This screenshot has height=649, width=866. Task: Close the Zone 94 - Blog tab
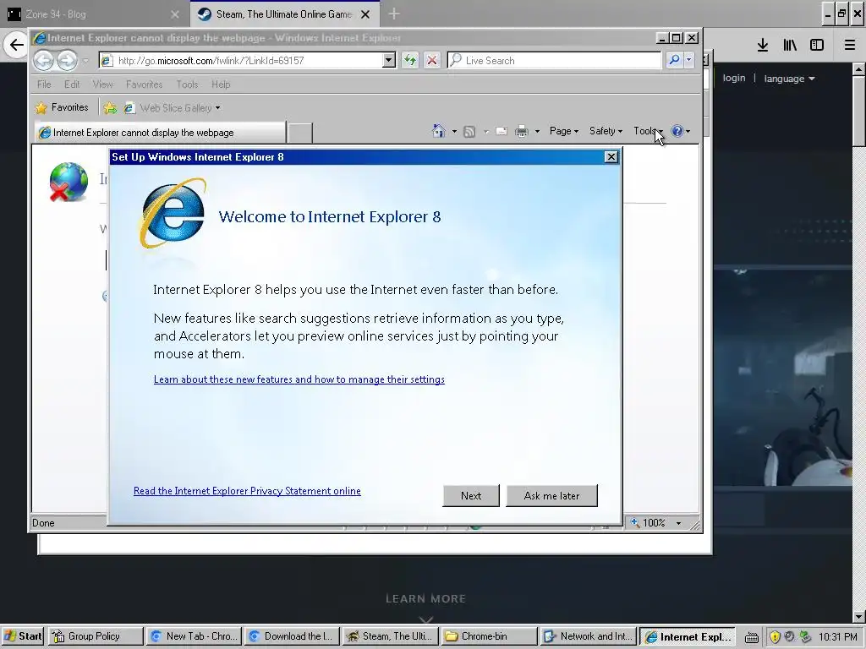click(x=174, y=14)
